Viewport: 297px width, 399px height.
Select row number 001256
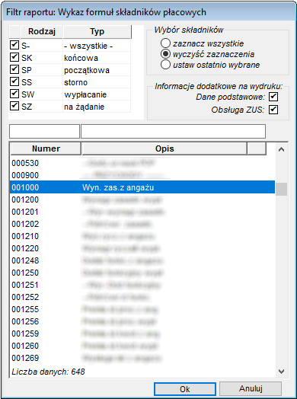pyautogui.click(x=142, y=322)
